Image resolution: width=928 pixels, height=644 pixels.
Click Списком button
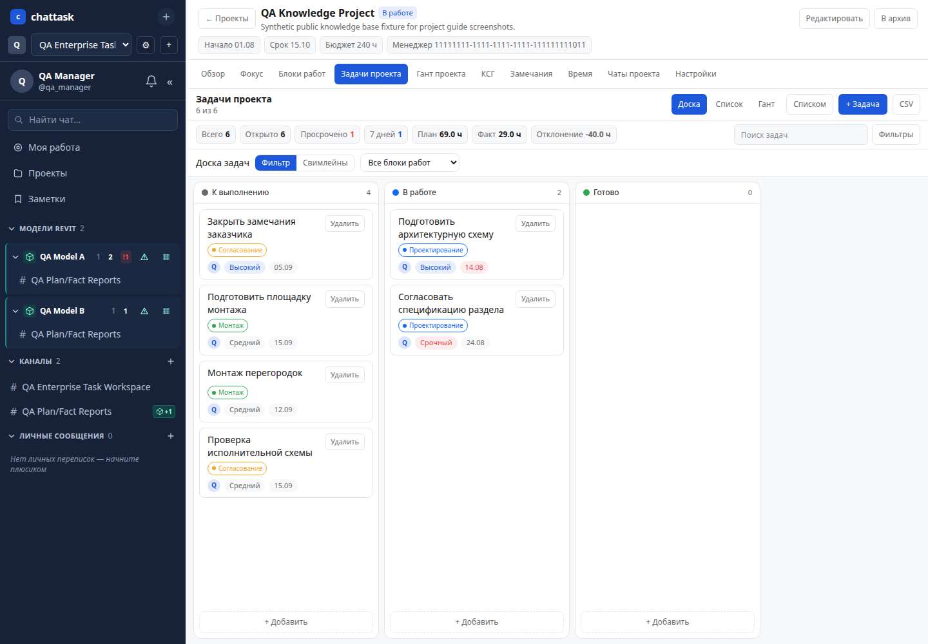point(809,104)
